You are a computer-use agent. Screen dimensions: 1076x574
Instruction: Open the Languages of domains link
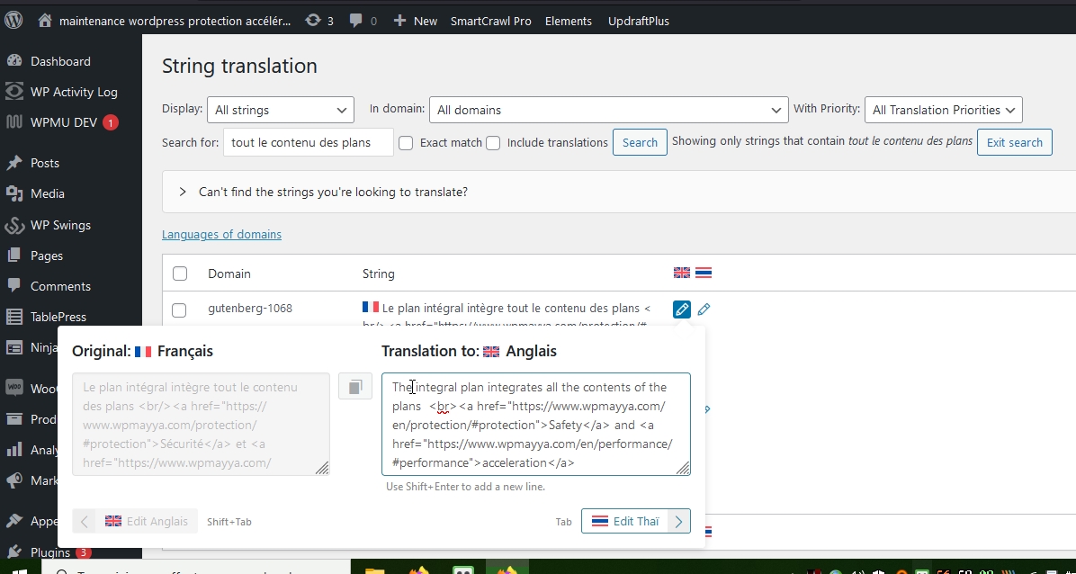pyautogui.click(x=221, y=234)
